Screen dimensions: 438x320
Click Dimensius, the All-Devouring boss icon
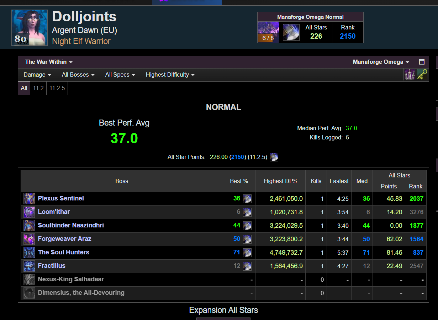[29, 293]
